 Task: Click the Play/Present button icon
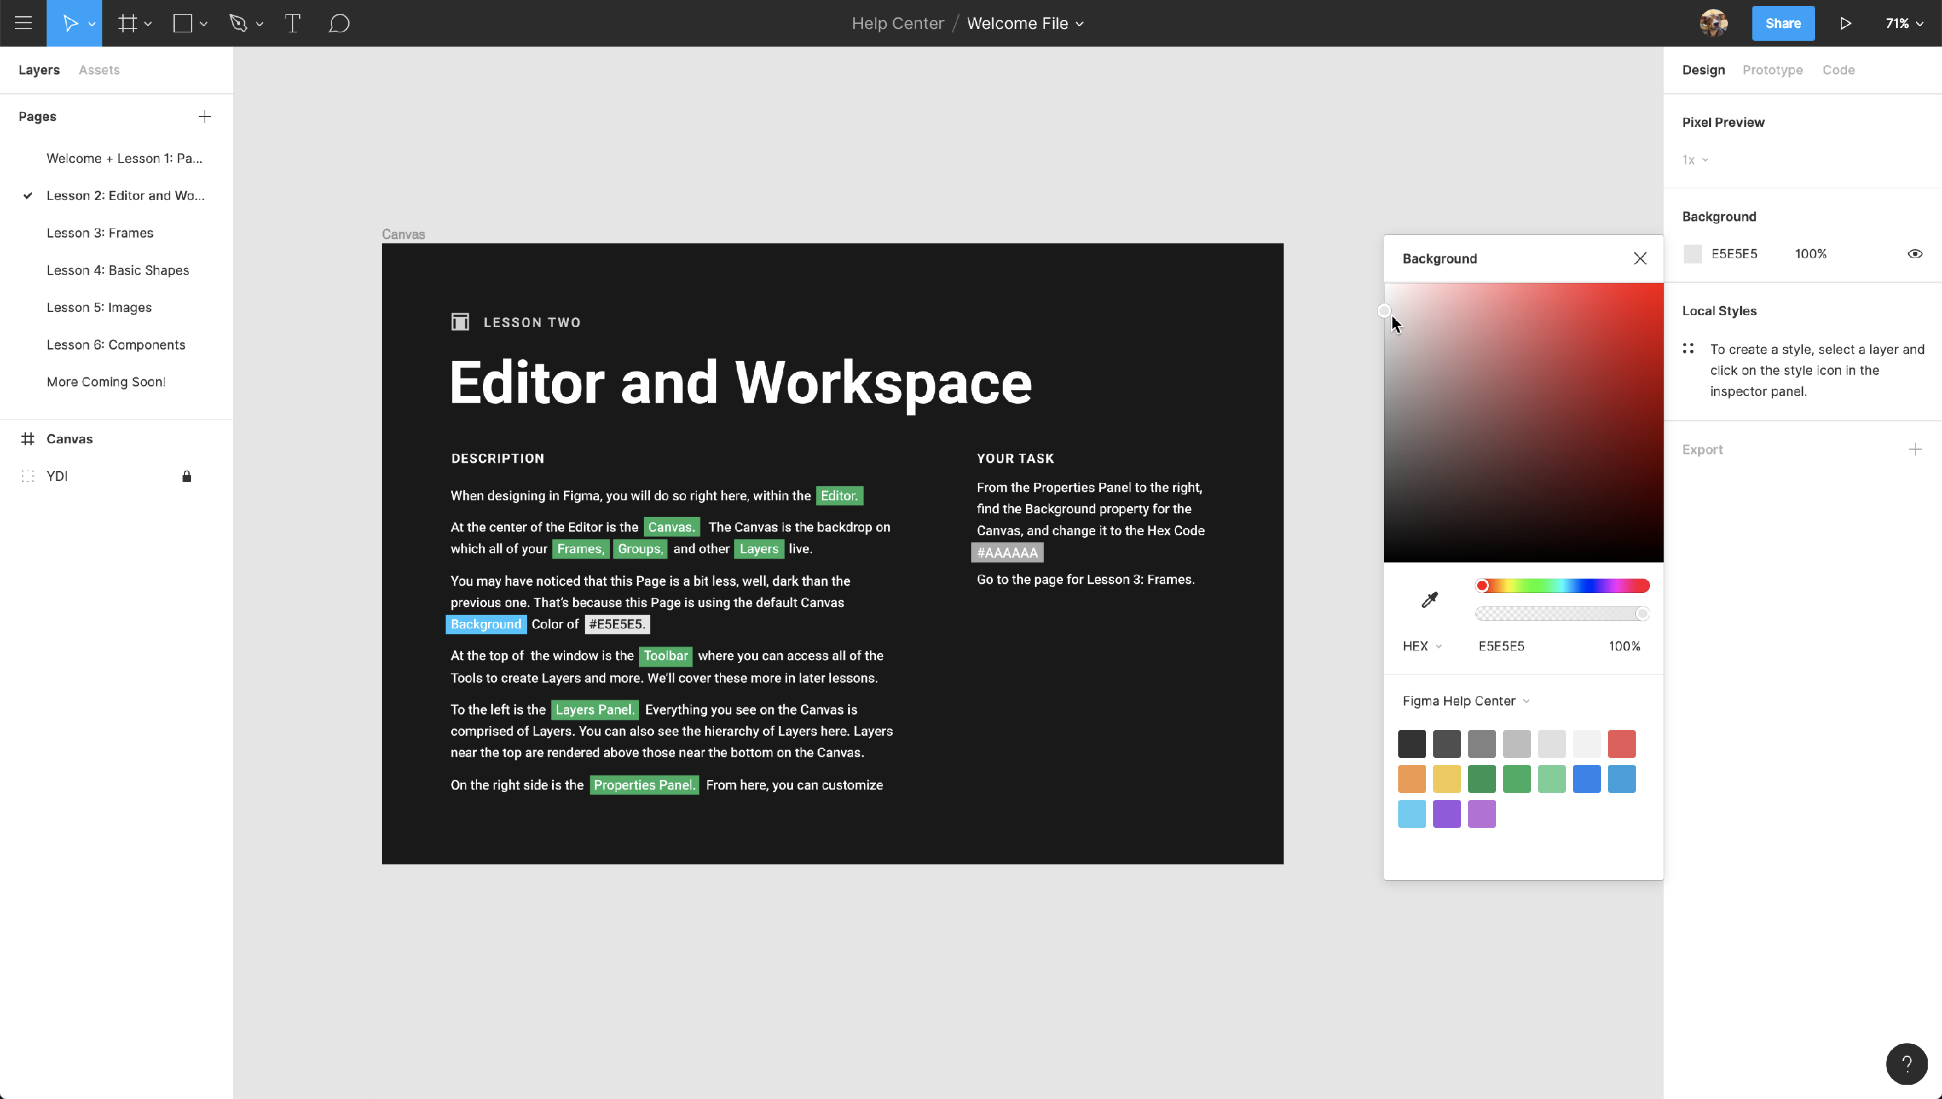coord(1846,23)
